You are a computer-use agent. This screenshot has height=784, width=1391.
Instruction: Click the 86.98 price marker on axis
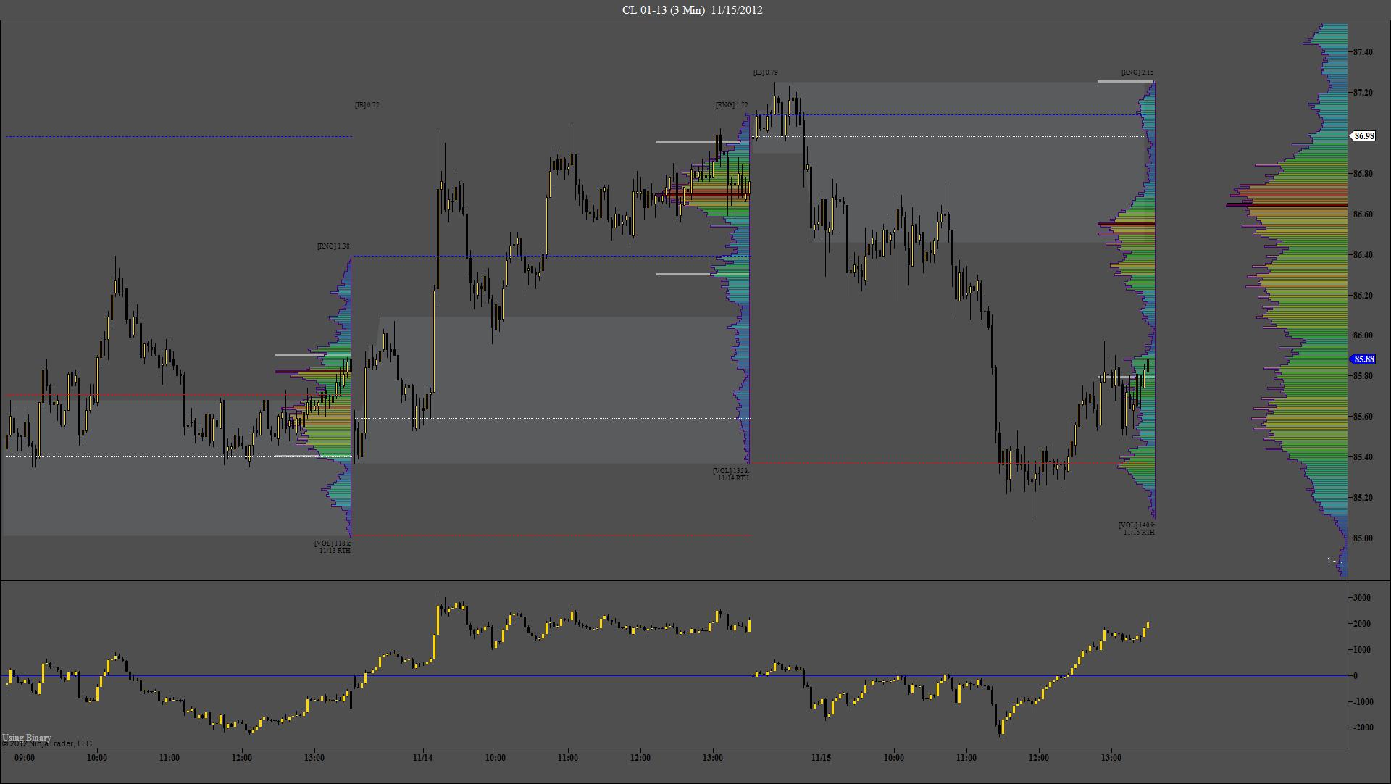[1363, 136]
